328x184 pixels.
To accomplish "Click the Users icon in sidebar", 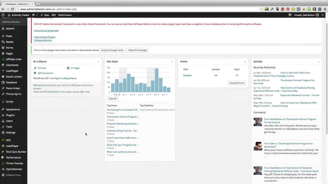I will (3, 121).
